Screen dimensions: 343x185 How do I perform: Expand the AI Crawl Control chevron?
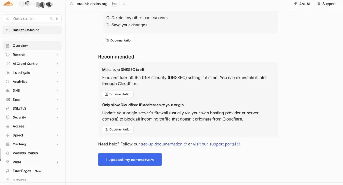[57, 64]
